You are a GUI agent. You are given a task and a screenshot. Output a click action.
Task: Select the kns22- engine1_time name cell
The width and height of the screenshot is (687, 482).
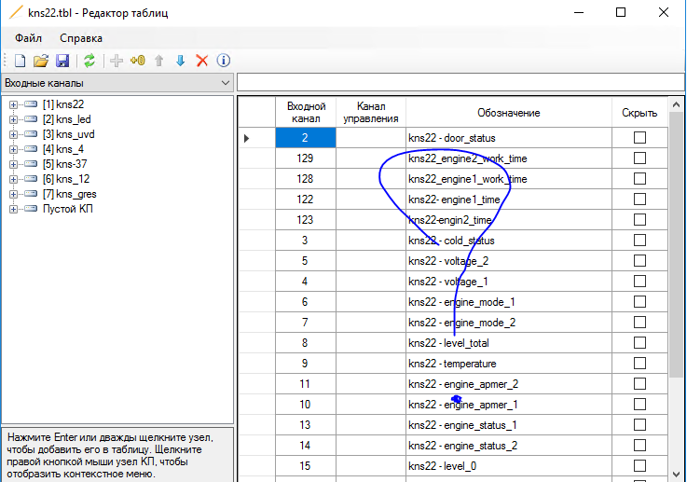click(x=509, y=200)
